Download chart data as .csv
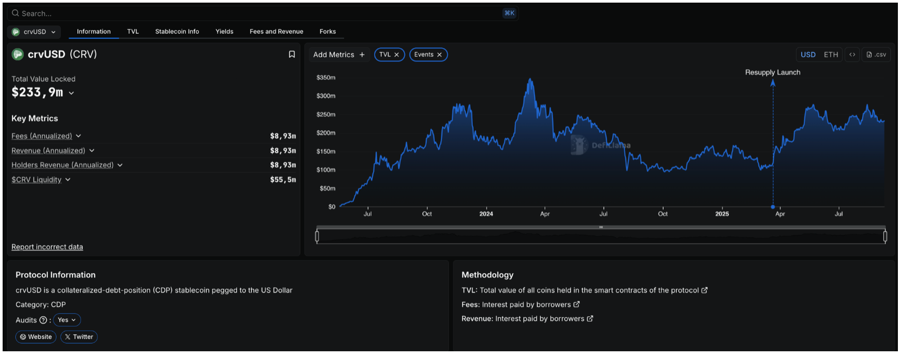Screen dimensions: 900x356 876,55
